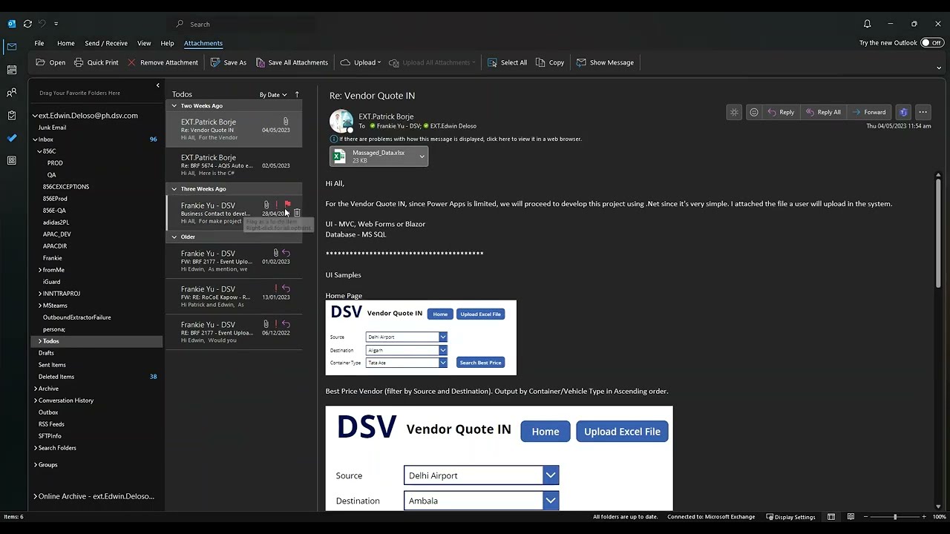Click the zoom out minus button
This screenshot has width=950, height=534.
click(866, 517)
